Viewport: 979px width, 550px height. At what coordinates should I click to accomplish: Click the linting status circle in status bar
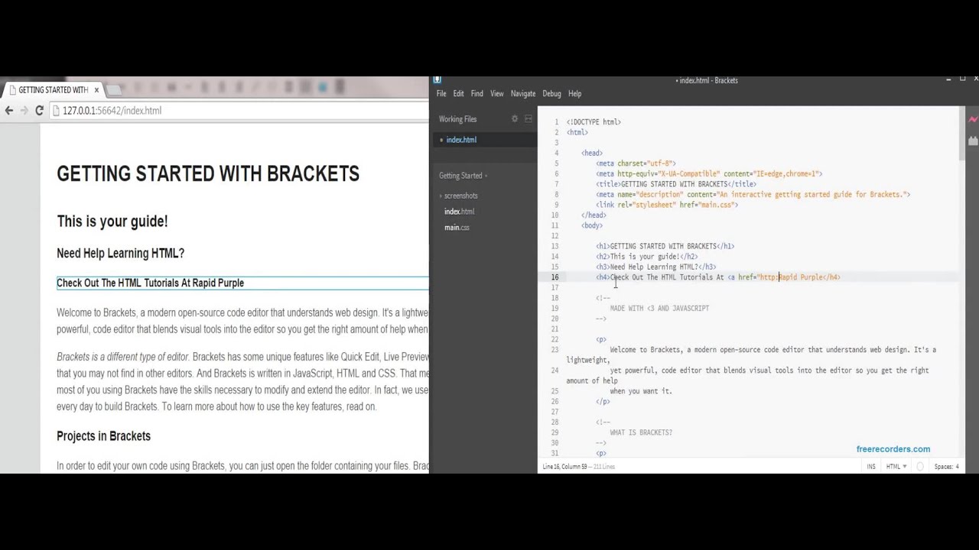click(x=920, y=467)
